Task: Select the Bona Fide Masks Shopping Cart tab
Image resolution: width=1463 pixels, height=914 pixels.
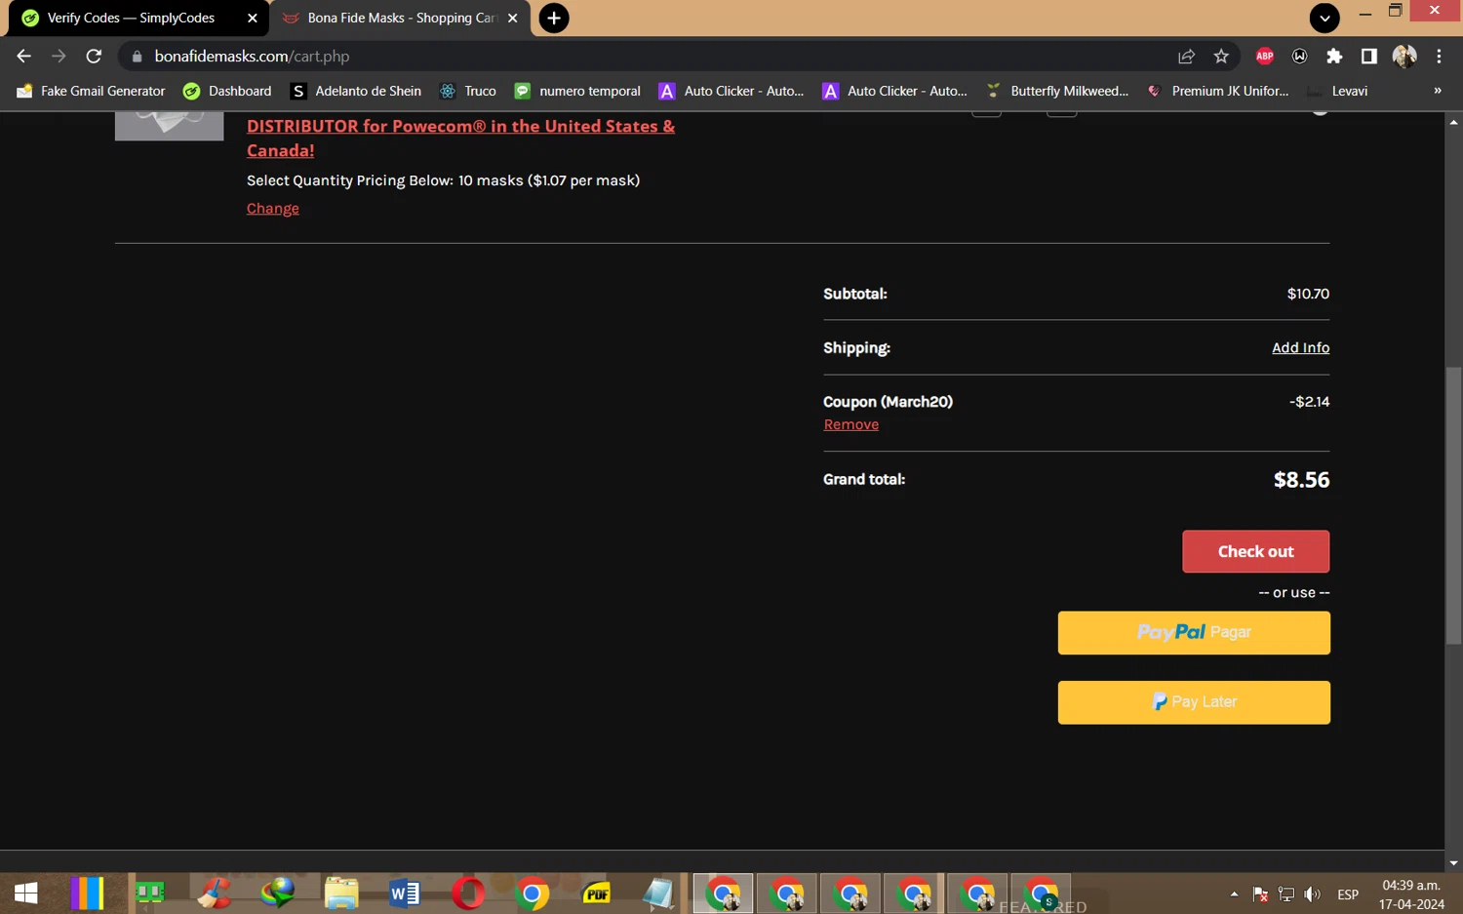Action: (400, 18)
